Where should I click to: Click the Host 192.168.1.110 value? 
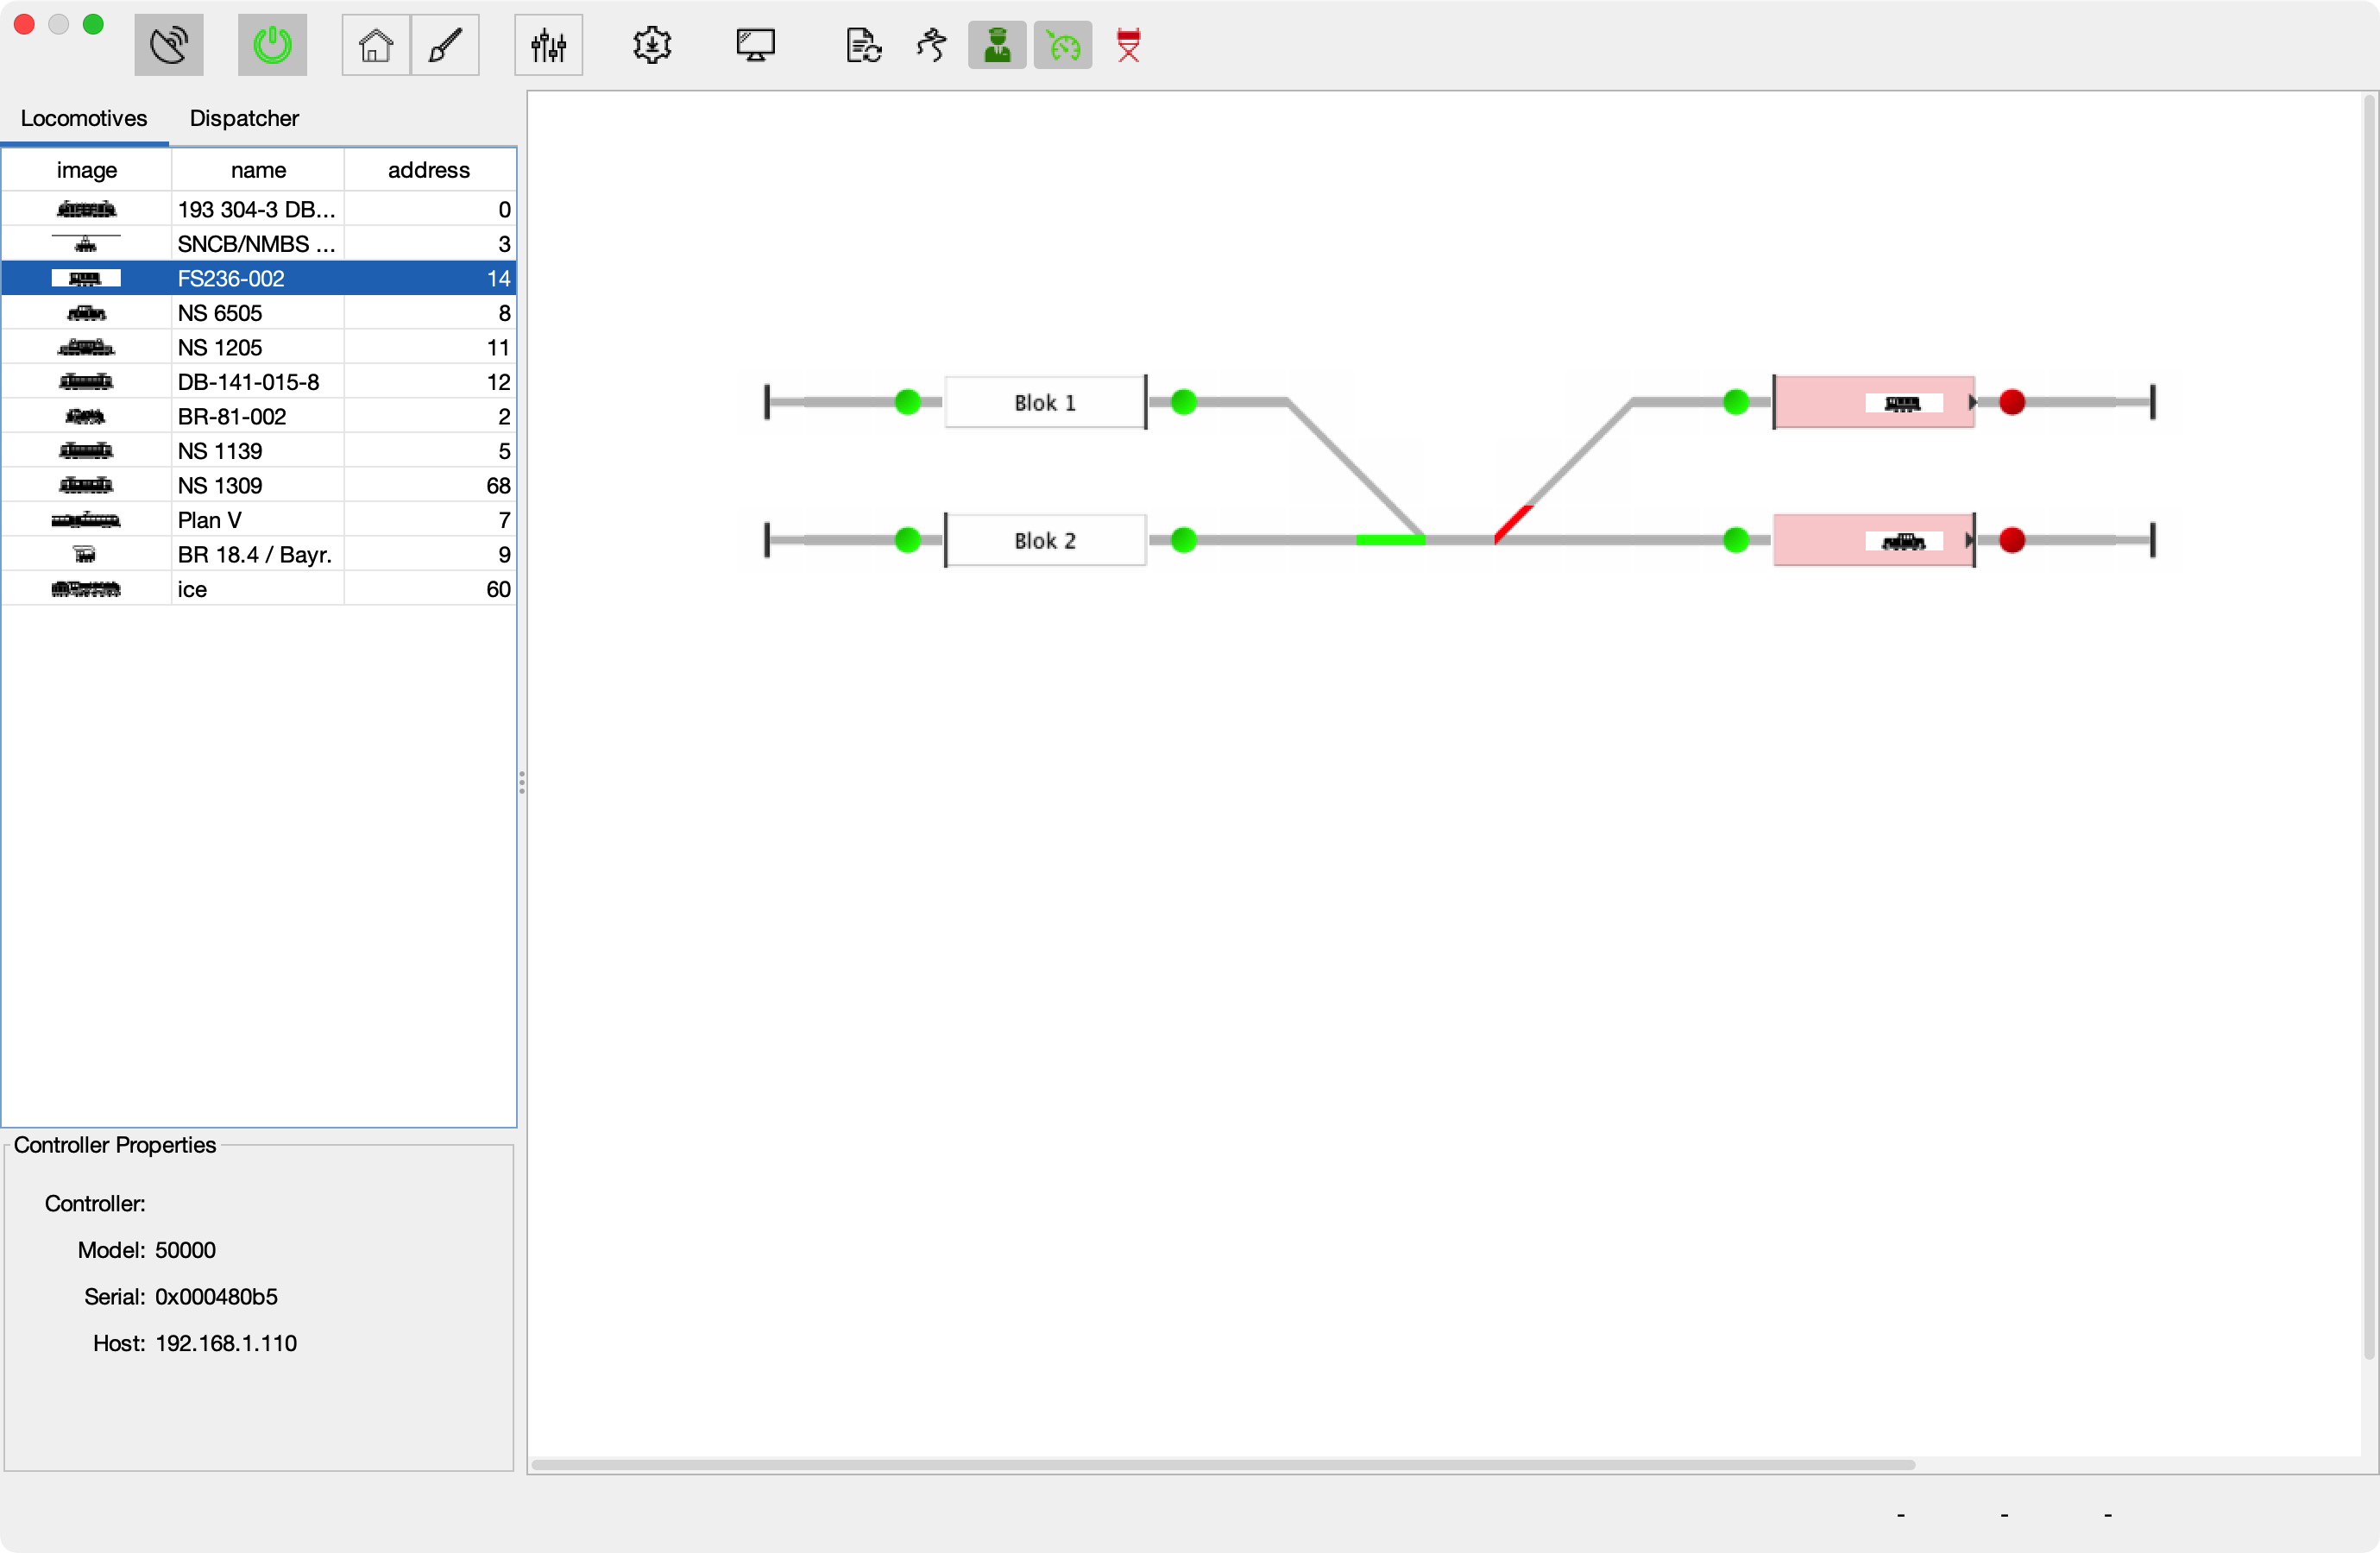(x=226, y=1343)
